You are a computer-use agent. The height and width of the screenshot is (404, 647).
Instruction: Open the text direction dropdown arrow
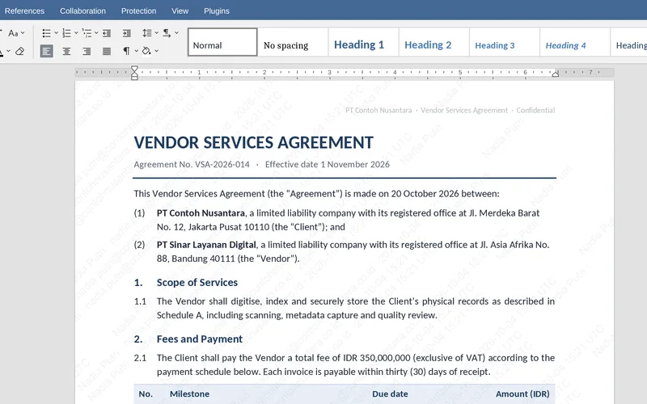[x=176, y=33]
